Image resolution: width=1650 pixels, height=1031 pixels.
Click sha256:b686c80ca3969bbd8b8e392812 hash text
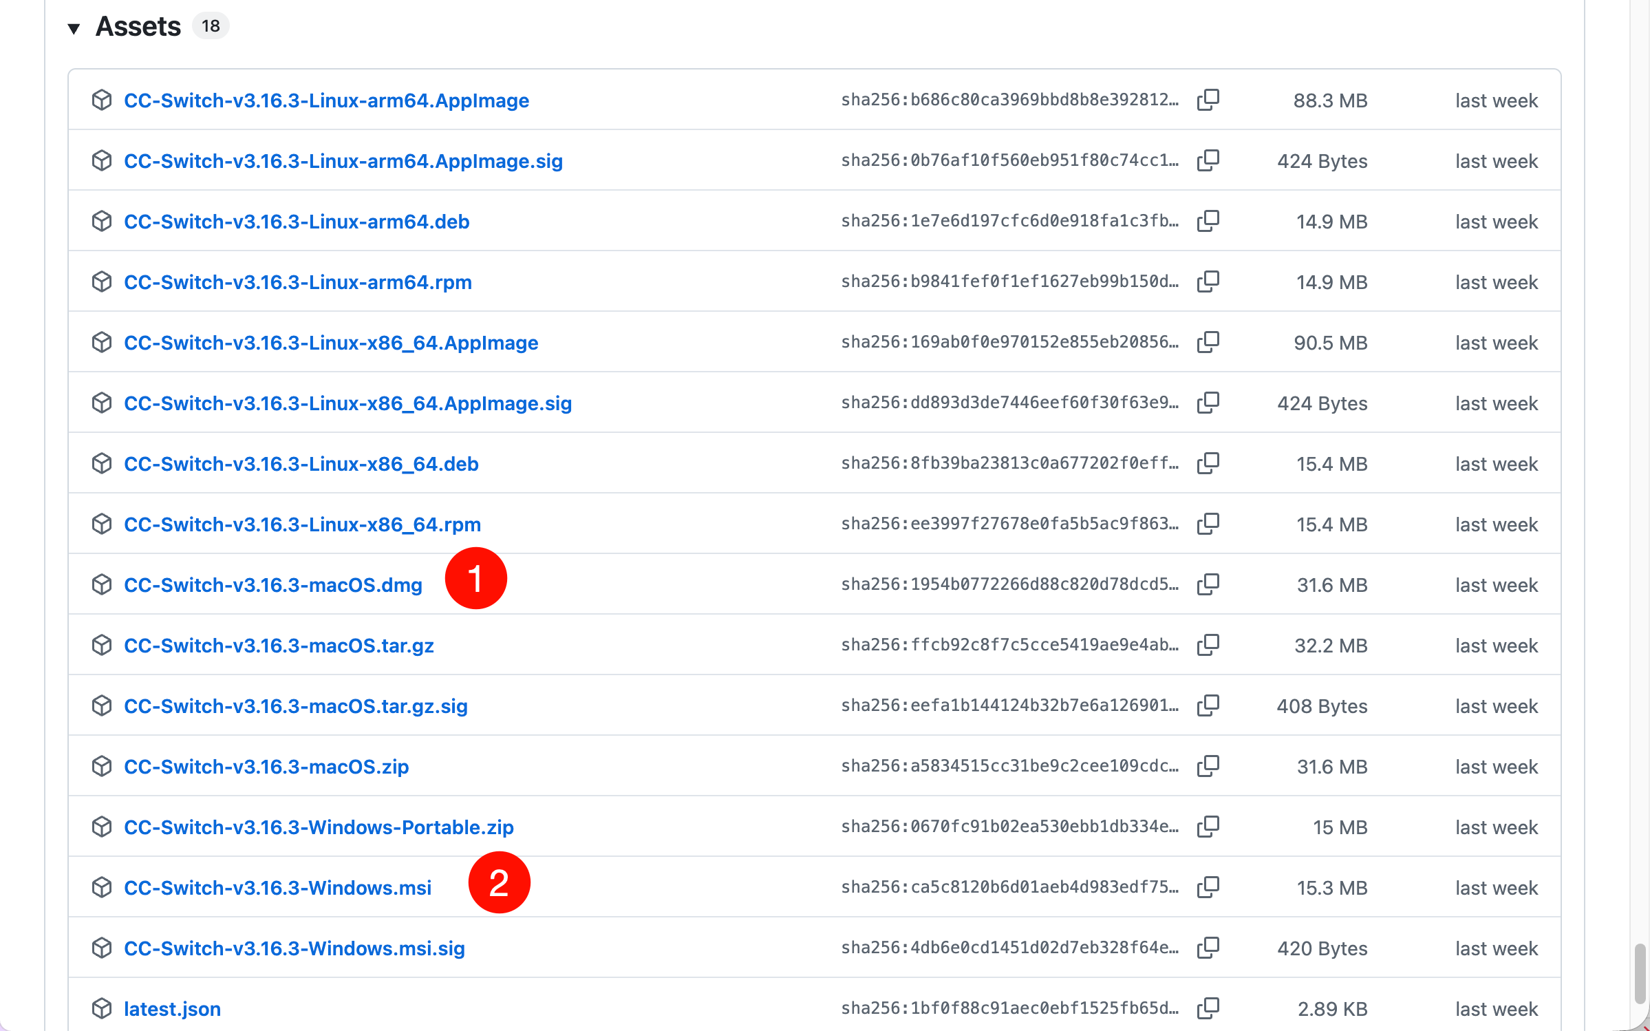click(1009, 100)
